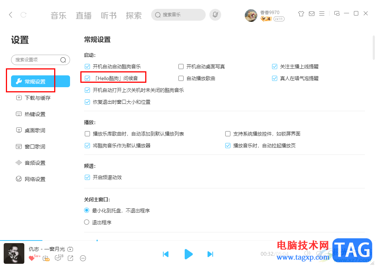
Task: Toggle 开机自动启动酷狗音乐 checkbox
Action: 87,66
